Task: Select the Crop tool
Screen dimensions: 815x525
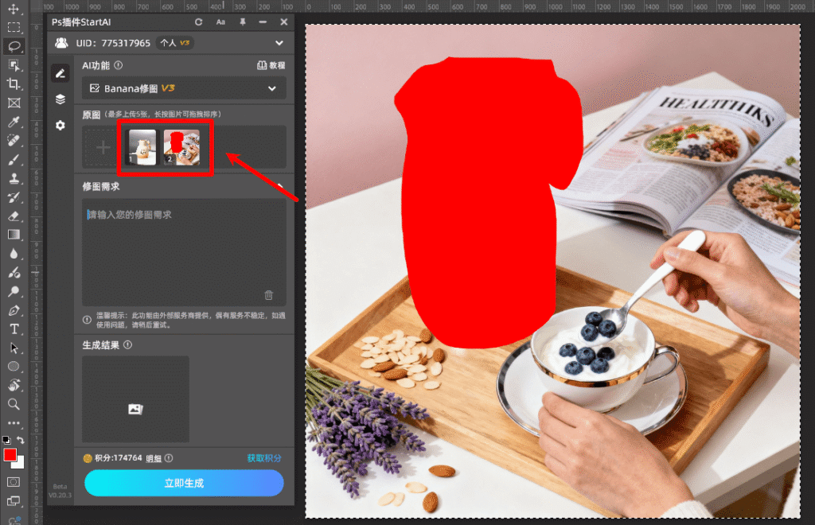Action: (14, 84)
